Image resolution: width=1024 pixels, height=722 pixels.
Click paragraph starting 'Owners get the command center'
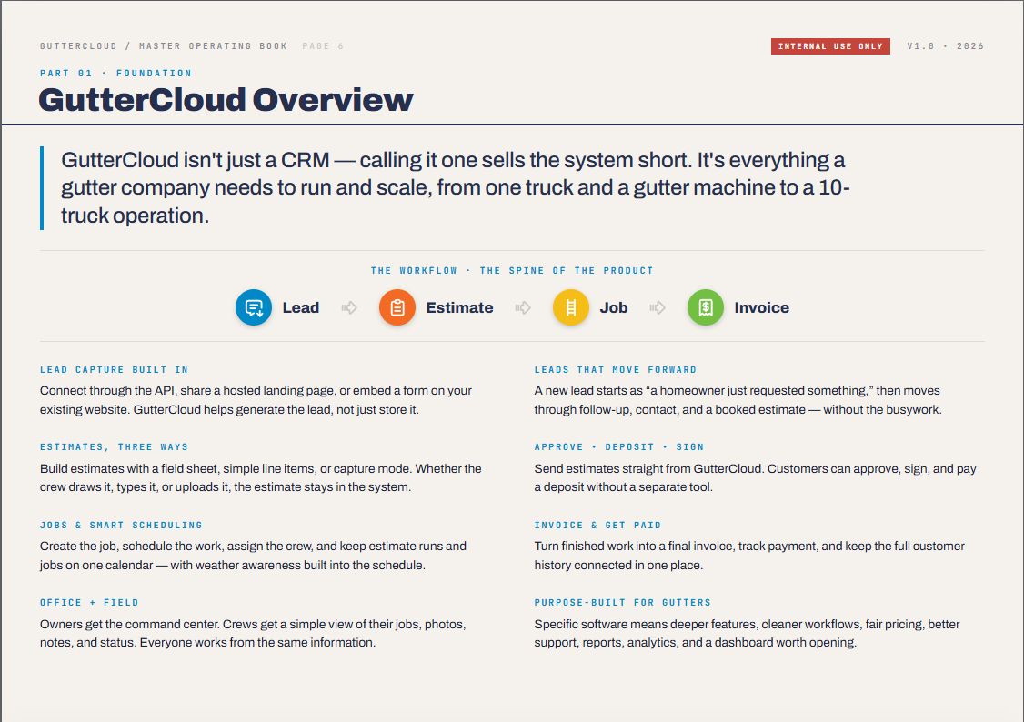[253, 633]
